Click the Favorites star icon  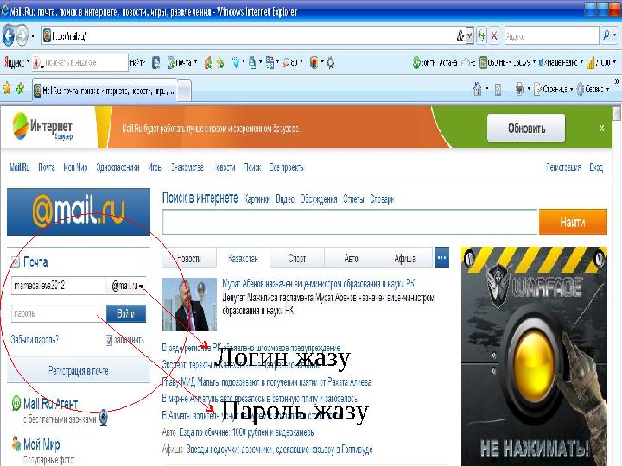click(7, 88)
